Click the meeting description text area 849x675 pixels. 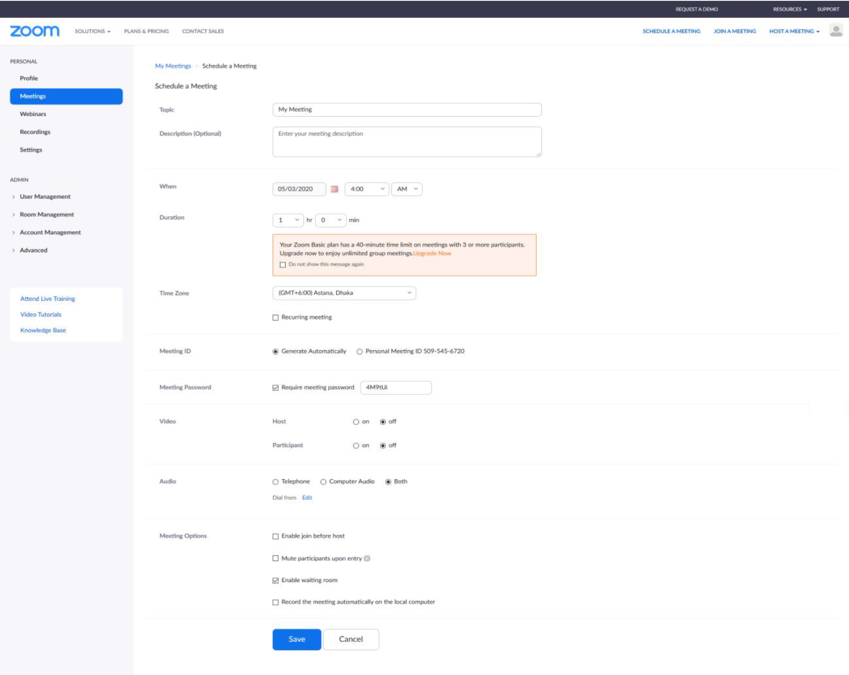407,142
